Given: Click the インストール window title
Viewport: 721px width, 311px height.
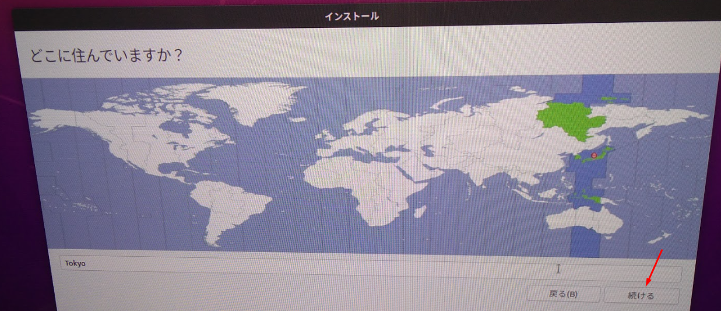Looking at the screenshot, I should [351, 16].
